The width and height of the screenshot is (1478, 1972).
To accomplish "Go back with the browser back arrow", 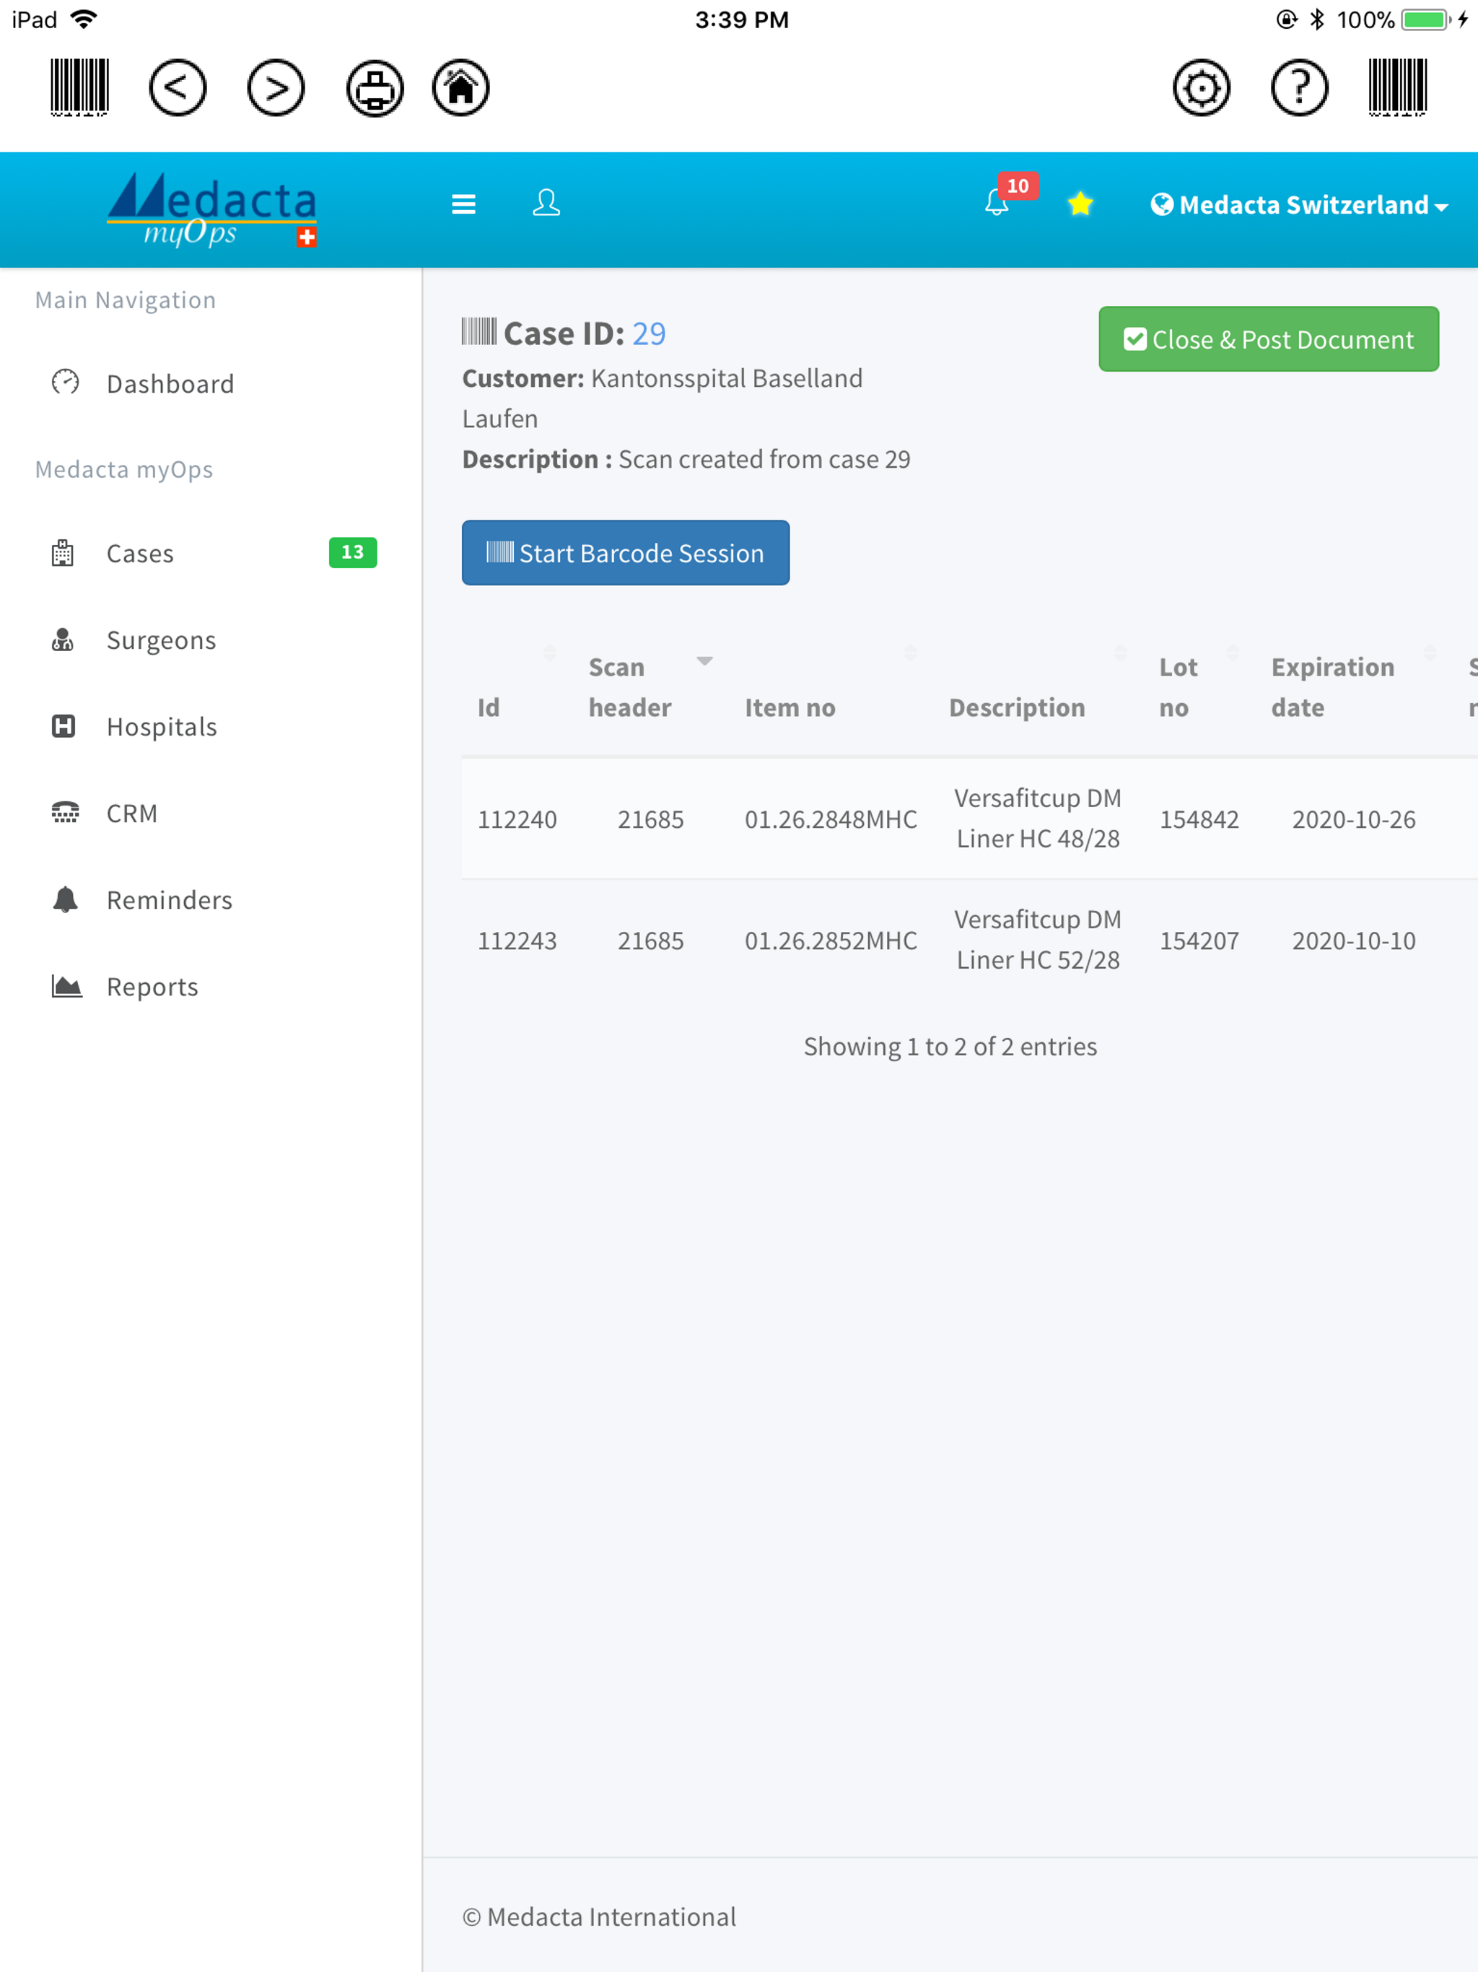I will (178, 87).
